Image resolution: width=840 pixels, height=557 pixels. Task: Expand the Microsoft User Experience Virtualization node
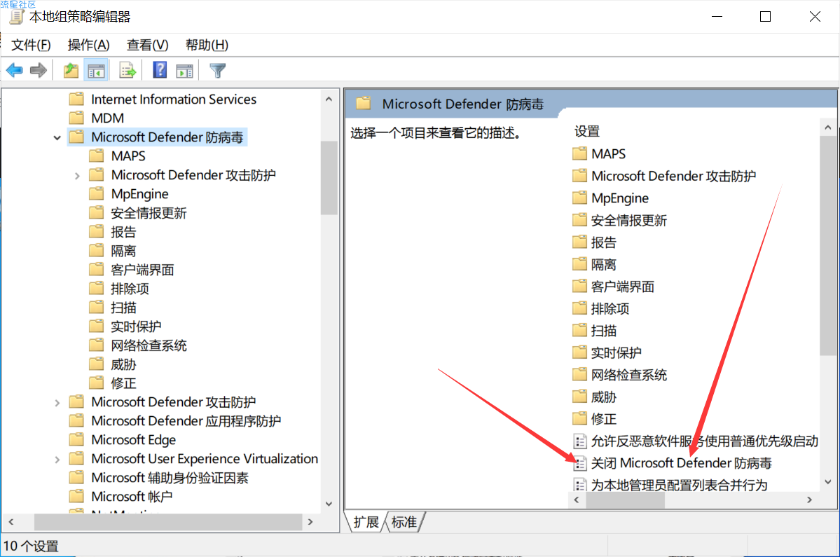pos(57,460)
